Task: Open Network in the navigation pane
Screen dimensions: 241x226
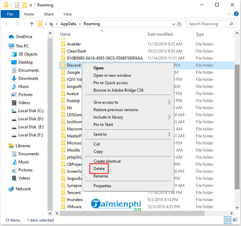Action: (x=23, y=189)
